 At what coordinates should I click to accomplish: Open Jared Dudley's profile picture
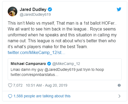[13, 11]
